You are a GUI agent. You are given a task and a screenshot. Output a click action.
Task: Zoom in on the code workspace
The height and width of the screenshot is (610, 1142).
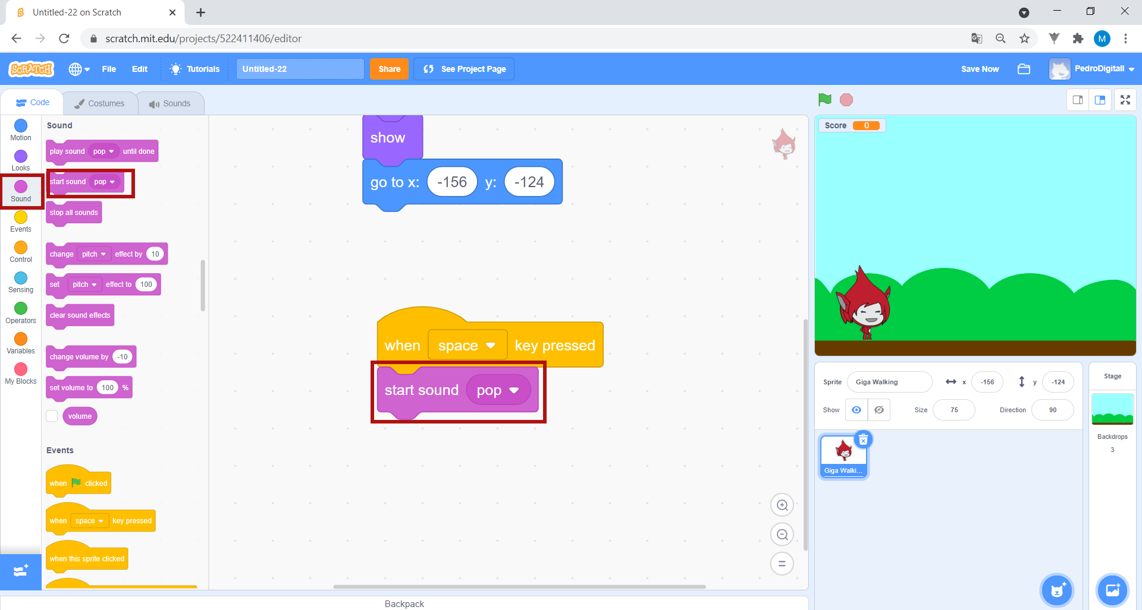point(782,505)
